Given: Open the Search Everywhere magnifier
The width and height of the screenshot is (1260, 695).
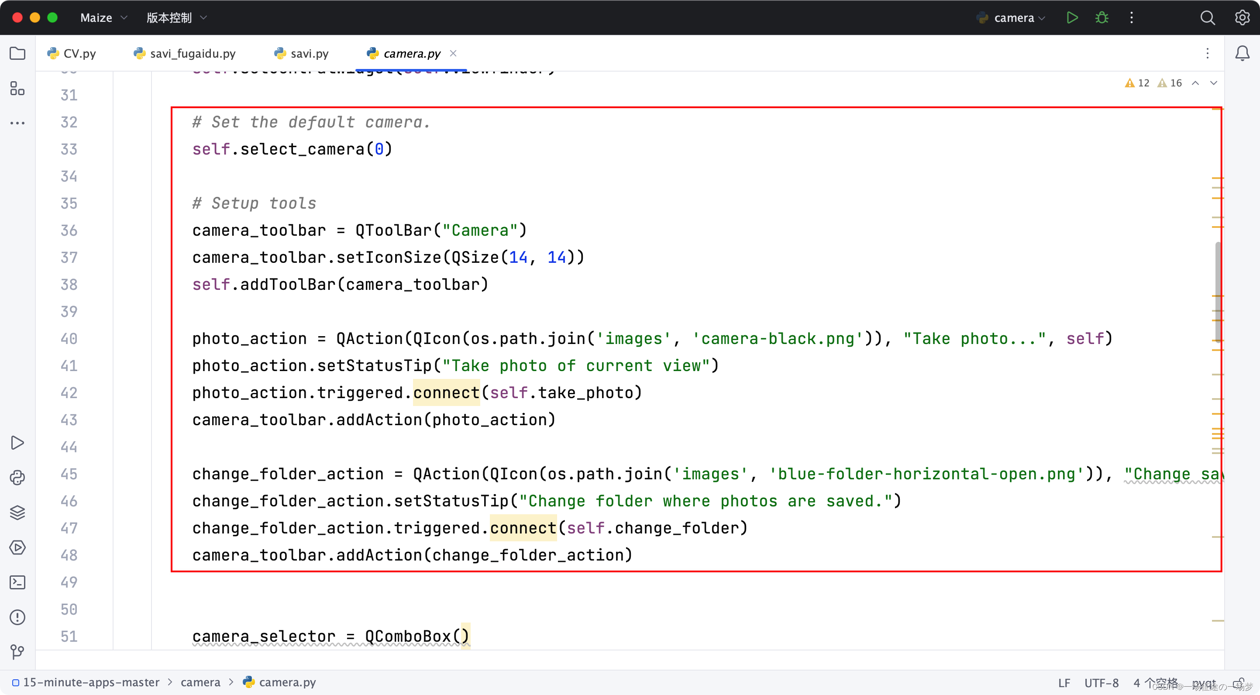Looking at the screenshot, I should pos(1207,17).
